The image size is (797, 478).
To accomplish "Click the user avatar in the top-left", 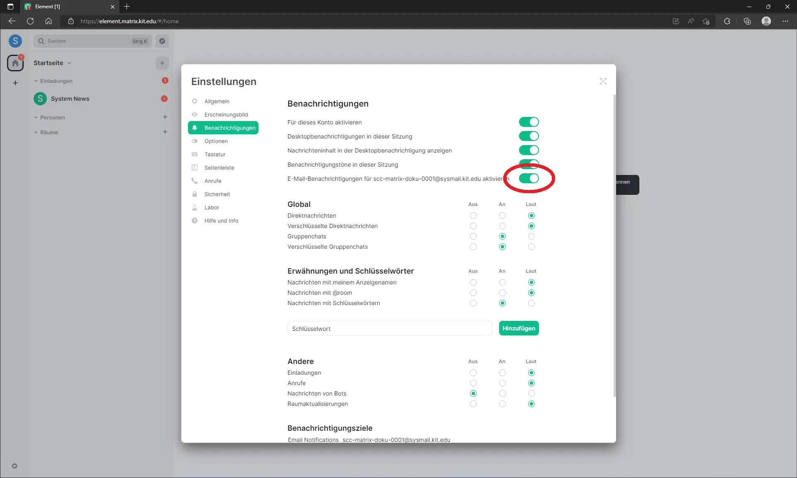I will tap(15, 41).
